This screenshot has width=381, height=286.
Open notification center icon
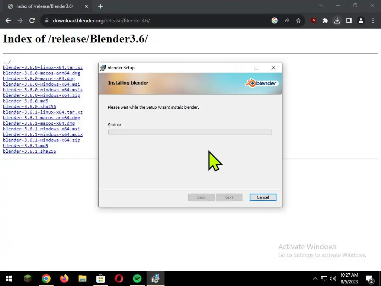click(369, 279)
